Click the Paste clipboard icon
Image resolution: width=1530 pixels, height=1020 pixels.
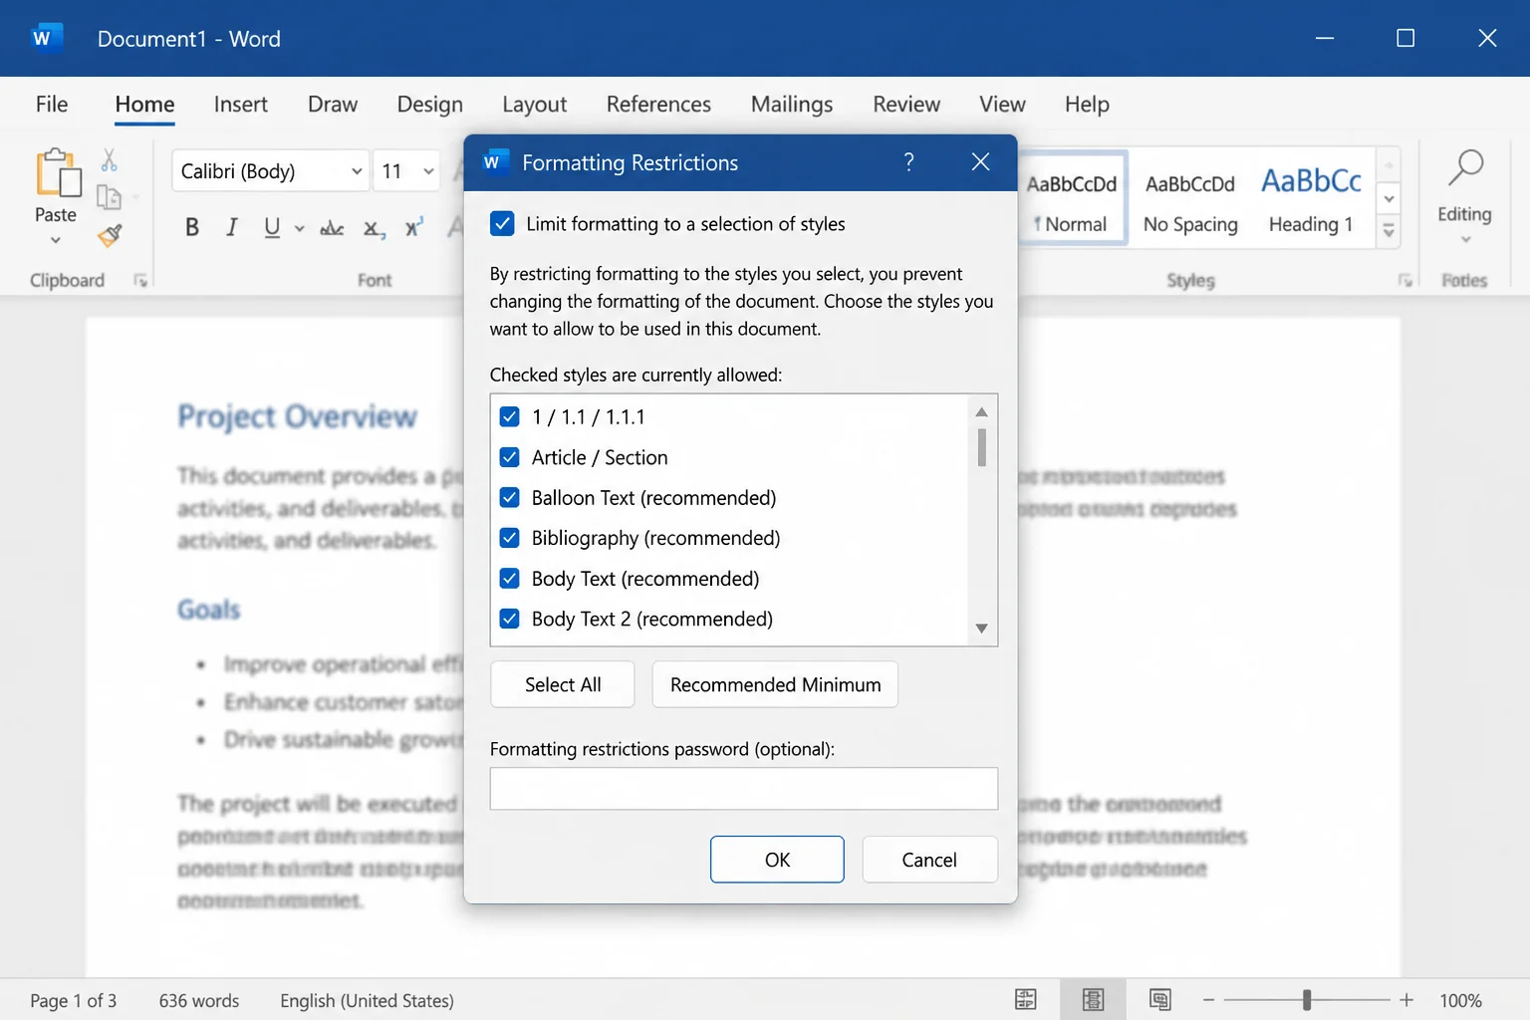tap(58, 172)
